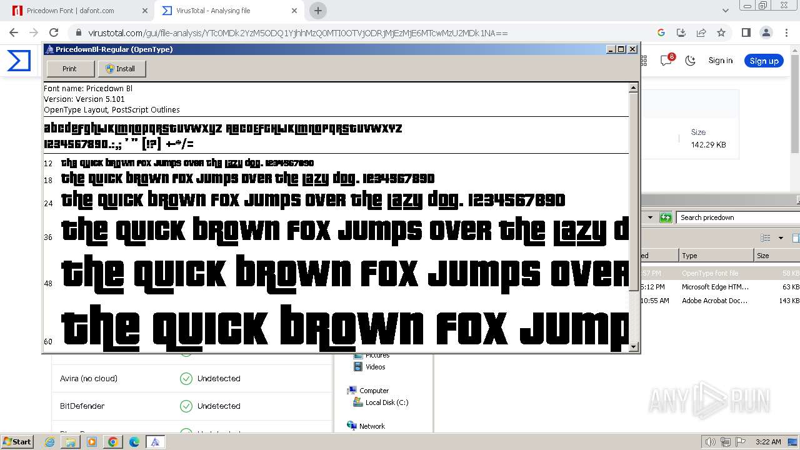Click the Sign up button
Screen dimensions: 800x450
(x=764, y=61)
